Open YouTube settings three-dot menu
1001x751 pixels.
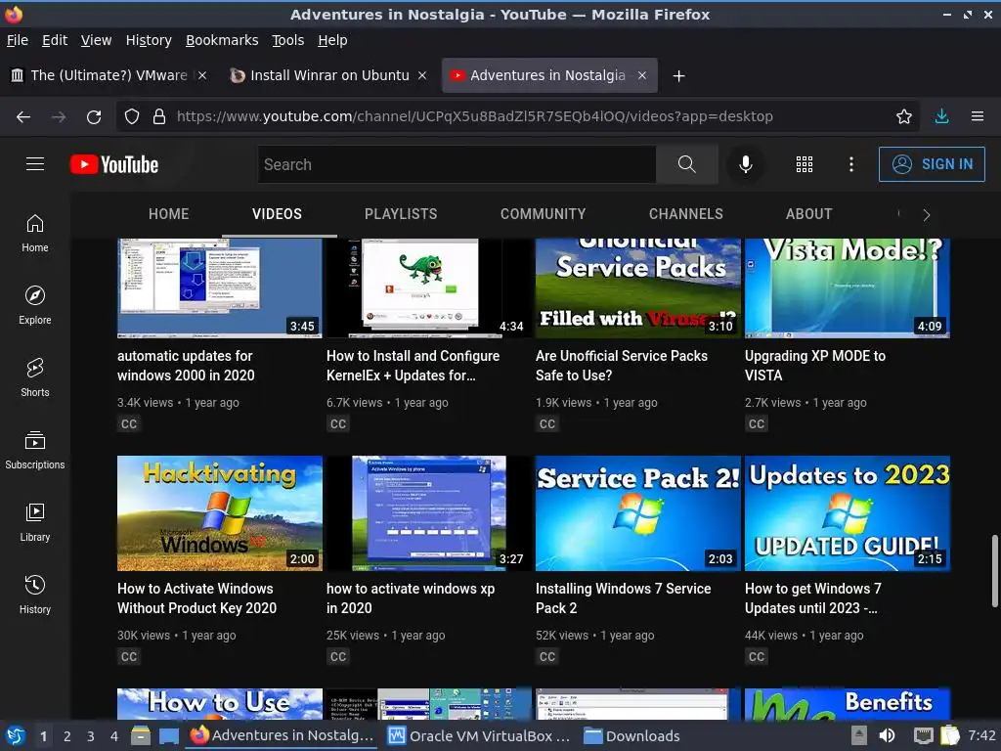pos(851,164)
